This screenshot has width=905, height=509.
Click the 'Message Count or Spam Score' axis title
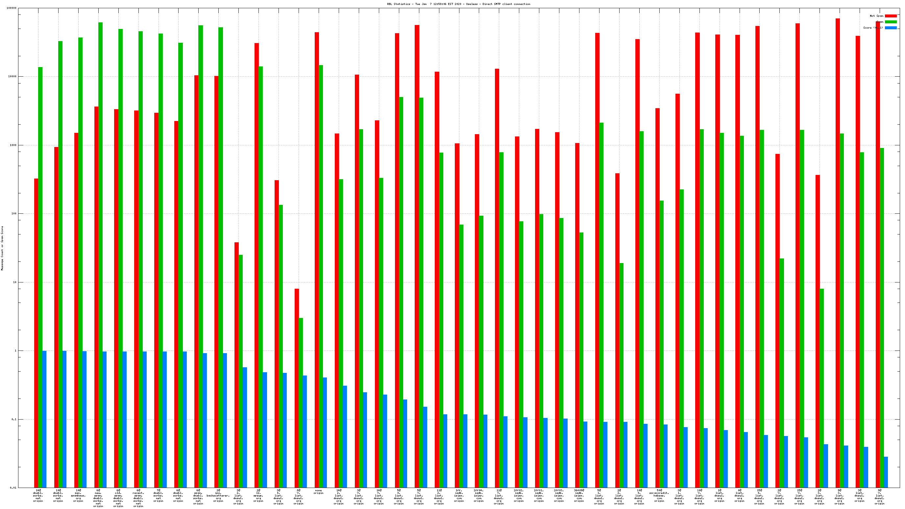(x=2, y=248)
